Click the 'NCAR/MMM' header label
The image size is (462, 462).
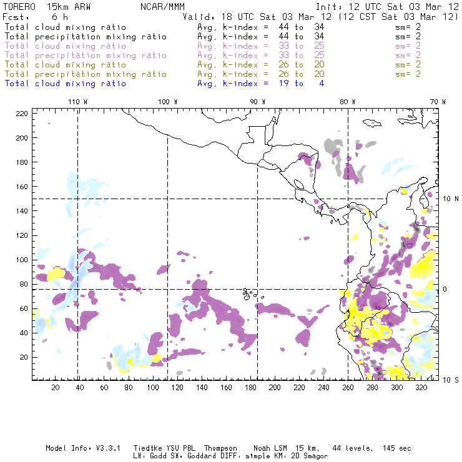pos(163,7)
